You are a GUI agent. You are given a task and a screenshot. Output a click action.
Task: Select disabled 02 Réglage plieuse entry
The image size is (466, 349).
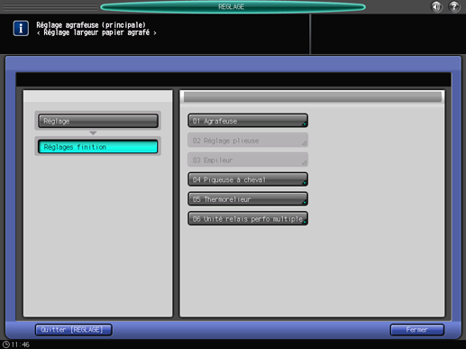click(x=248, y=141)
